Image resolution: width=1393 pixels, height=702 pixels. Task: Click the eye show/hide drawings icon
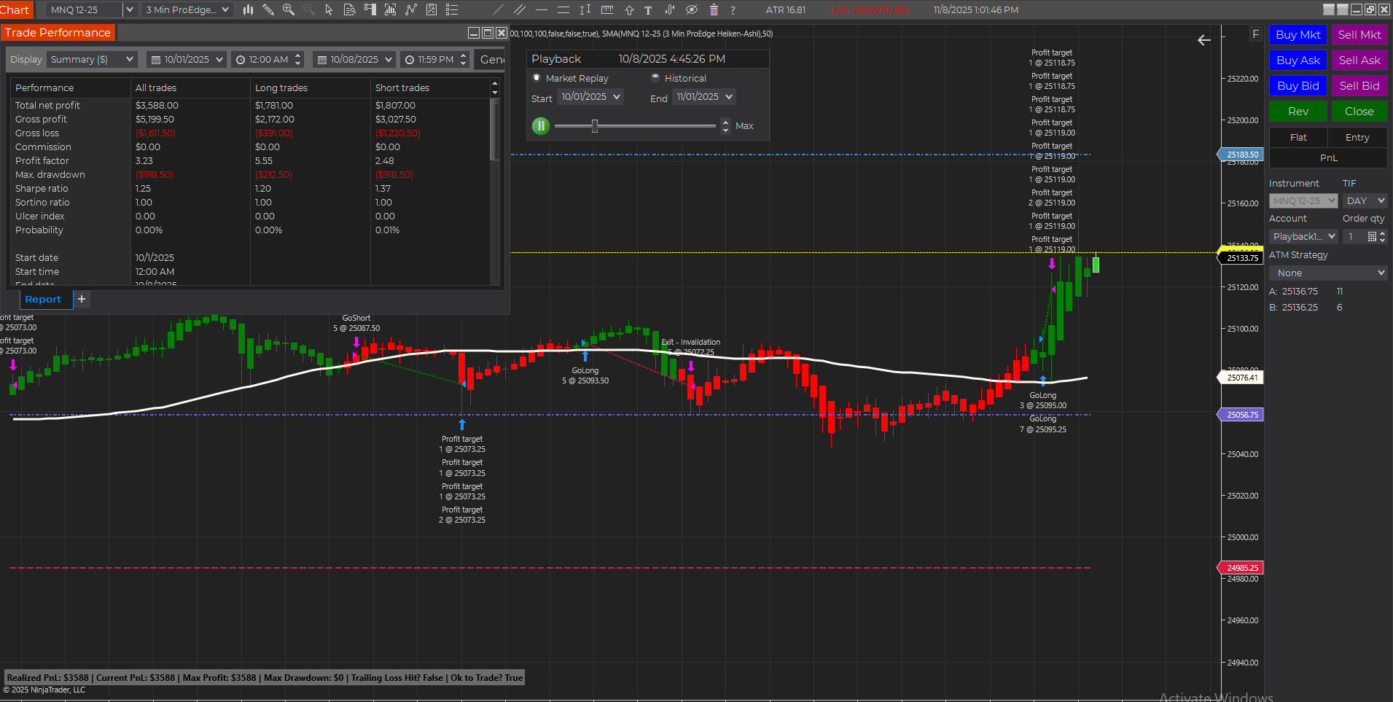(x=692, y=9)
